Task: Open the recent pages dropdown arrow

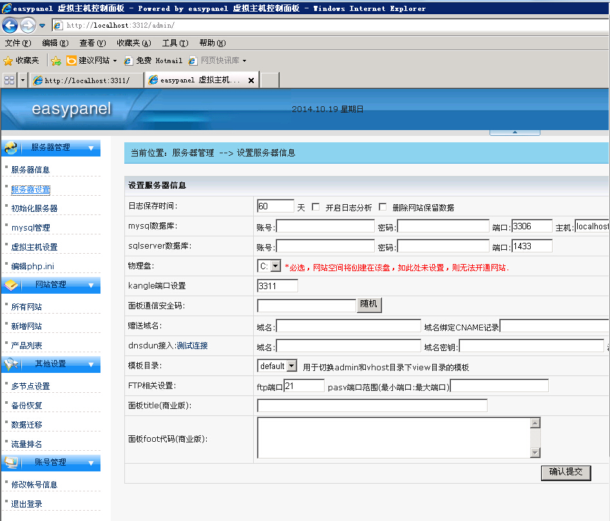Action: point(42,26)
